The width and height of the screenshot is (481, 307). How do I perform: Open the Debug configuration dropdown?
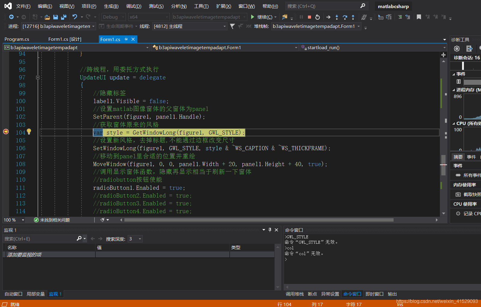click(x=114, y=17)
